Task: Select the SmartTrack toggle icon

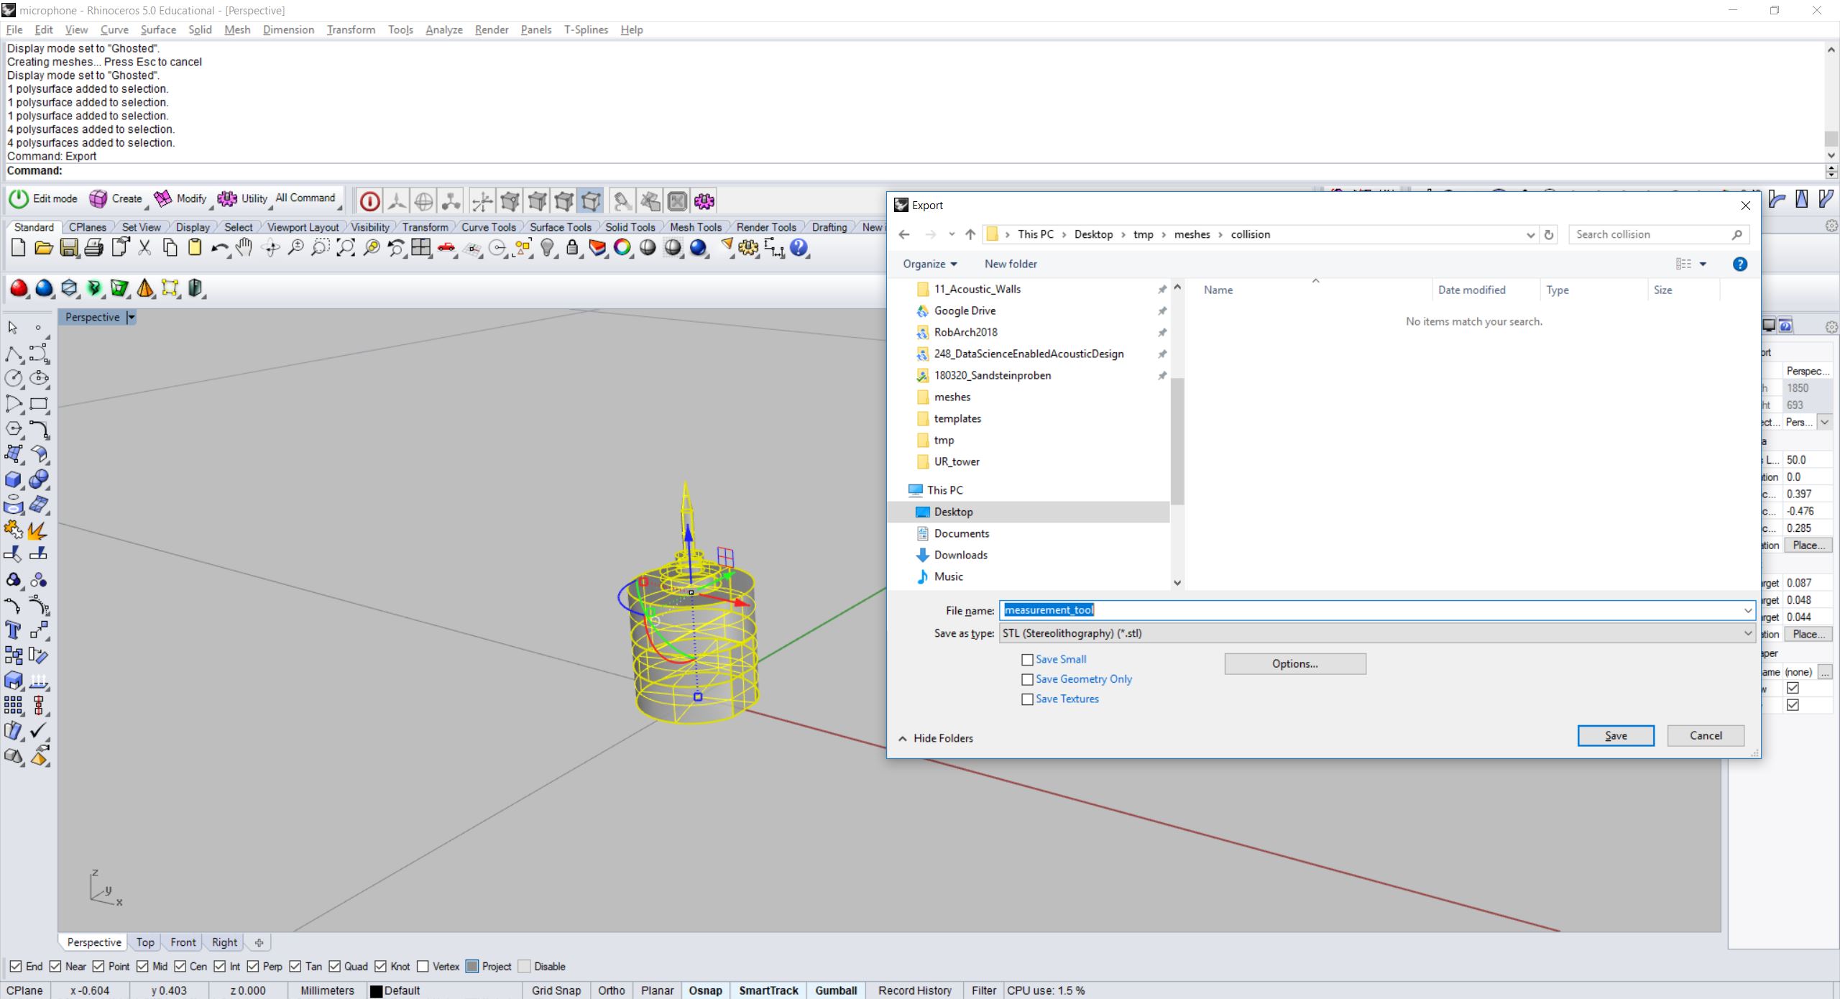Action: (x=768, y=990)
